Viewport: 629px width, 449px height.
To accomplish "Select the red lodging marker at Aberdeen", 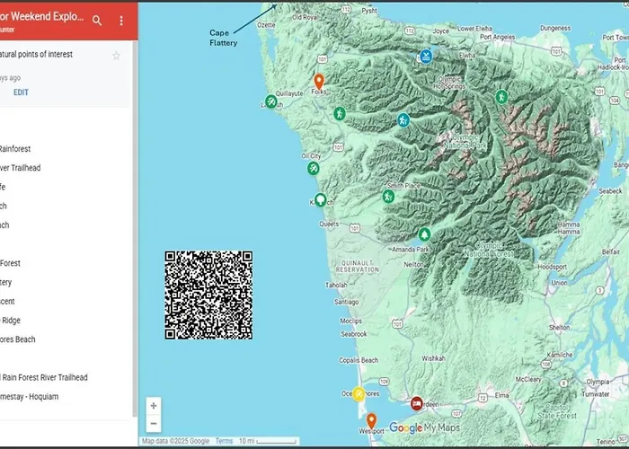I will (417, 403).
